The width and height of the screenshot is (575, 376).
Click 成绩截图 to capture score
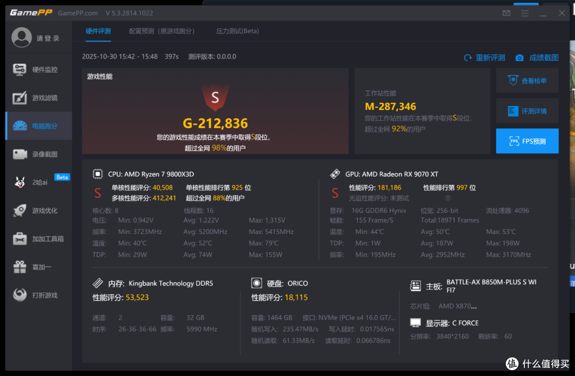(x=537, y=57)
